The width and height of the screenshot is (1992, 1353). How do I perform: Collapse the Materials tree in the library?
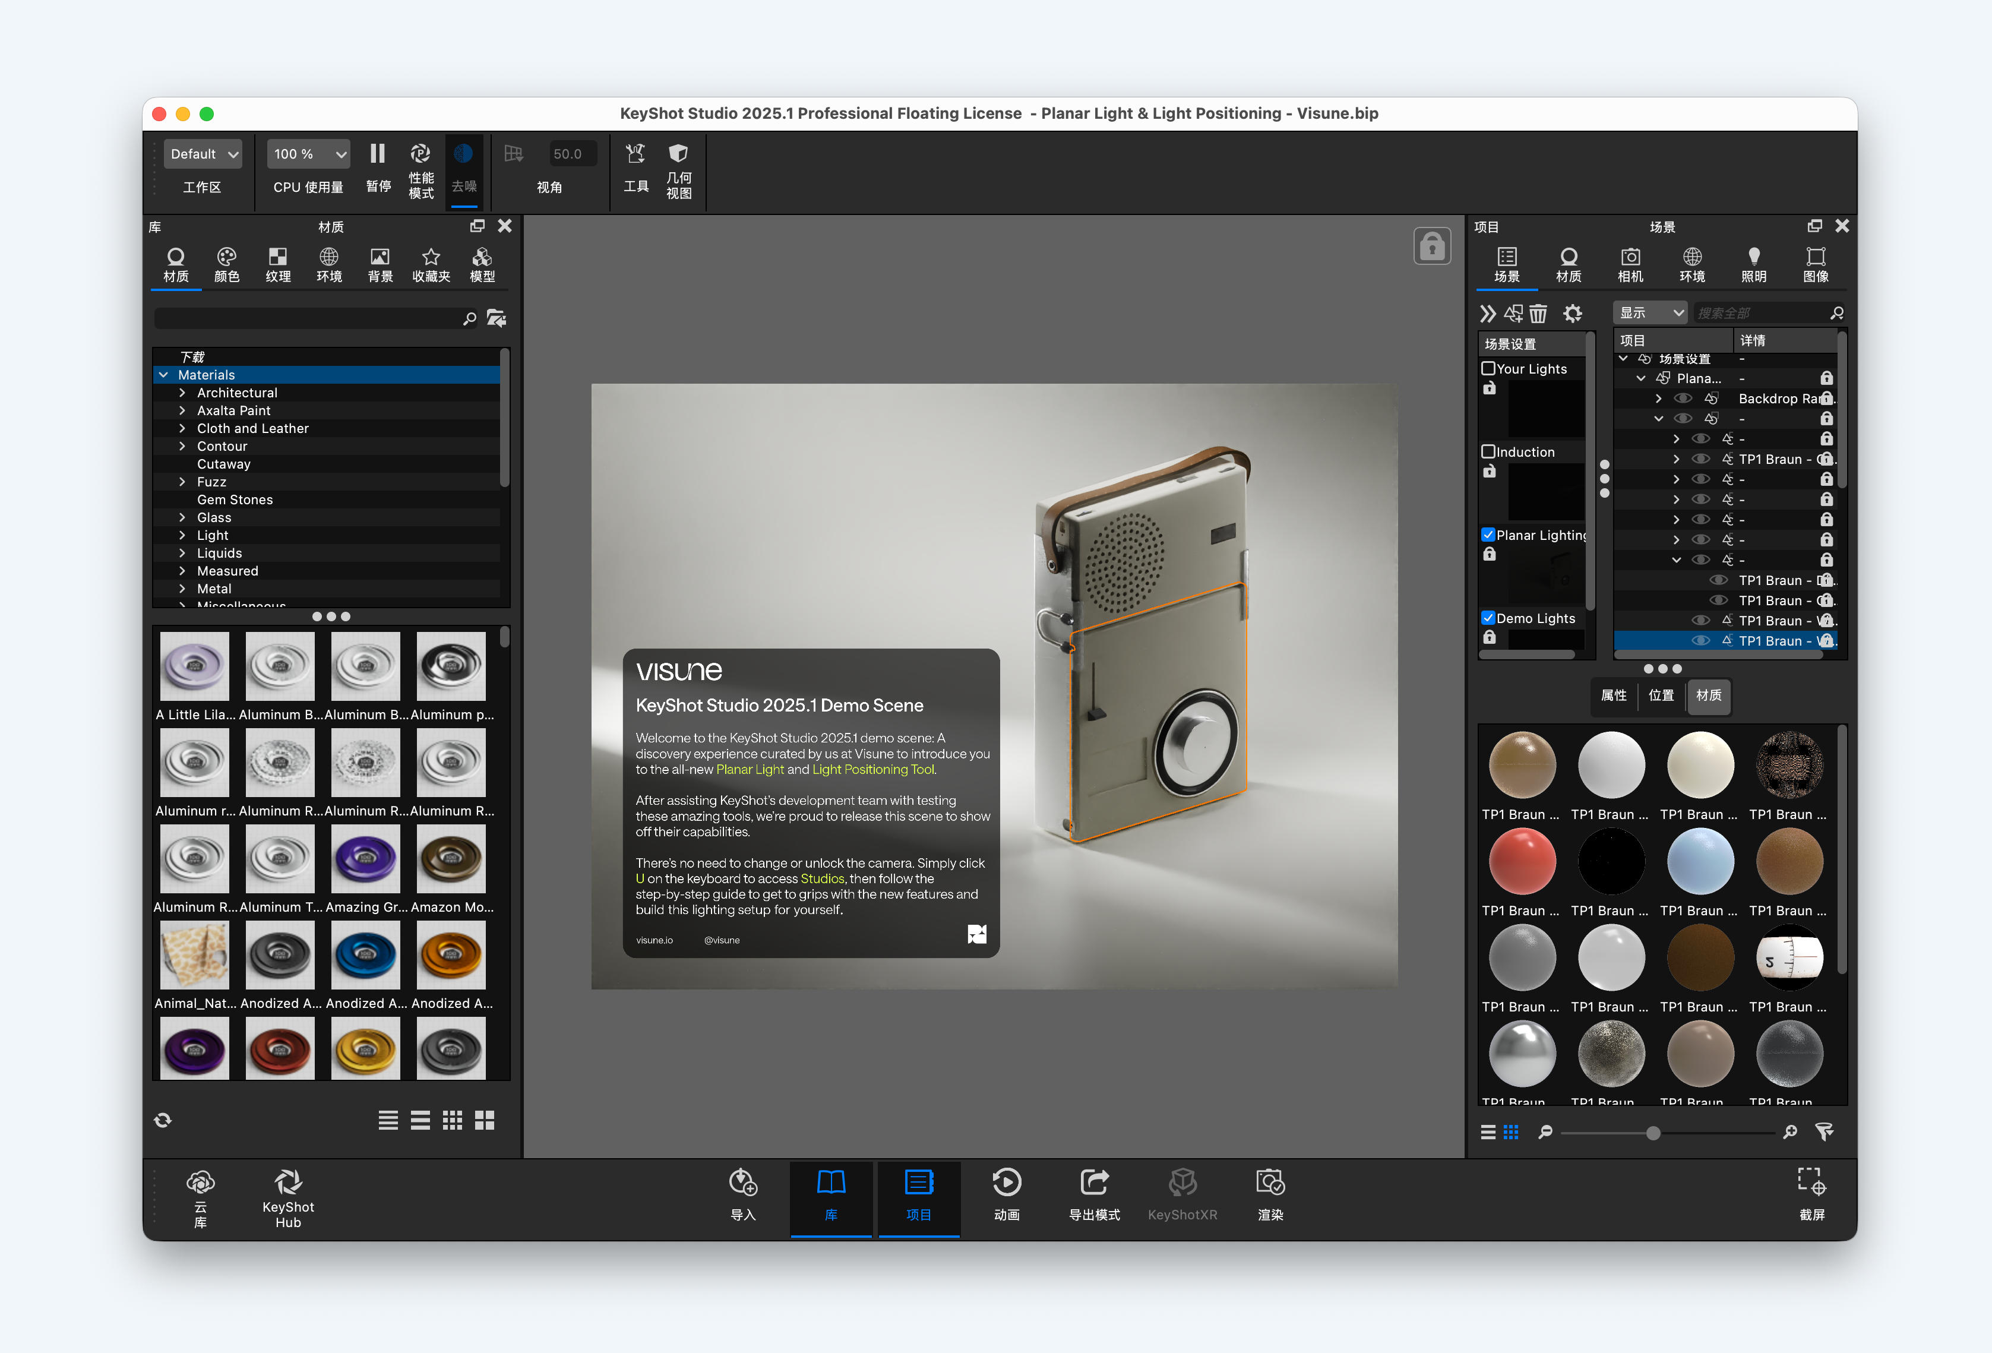click(164, 375)
